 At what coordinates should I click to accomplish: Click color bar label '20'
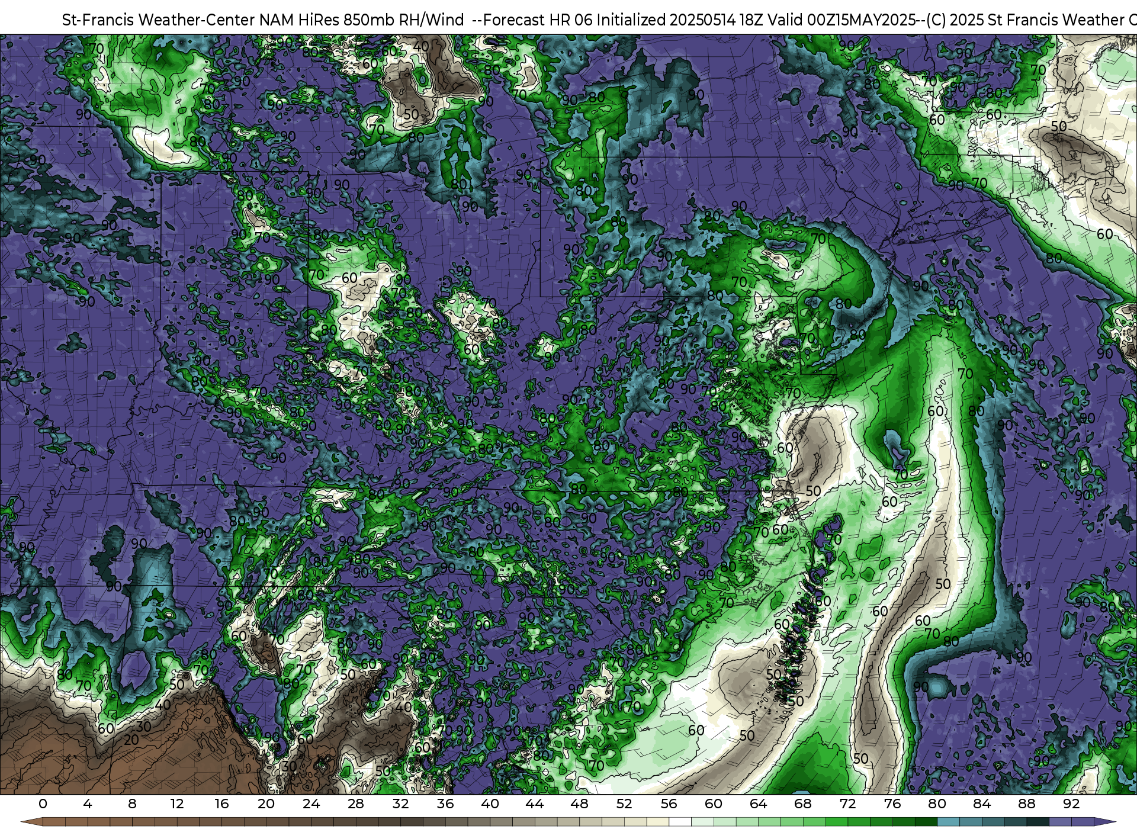[x=266, y=804]
